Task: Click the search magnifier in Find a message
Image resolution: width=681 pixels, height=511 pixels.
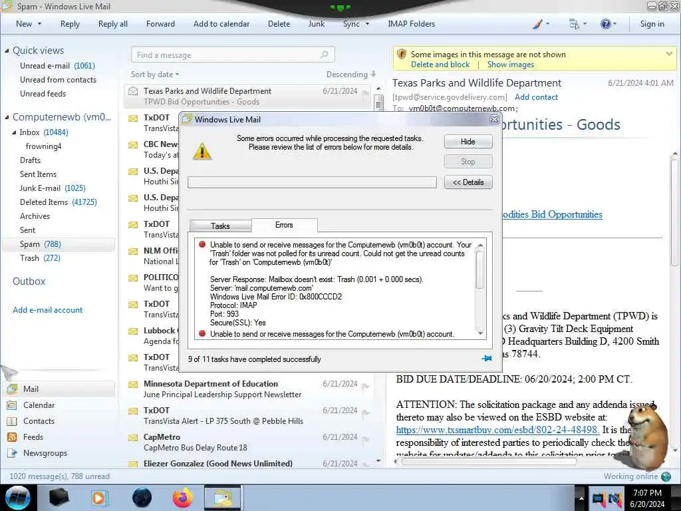Action: pos(324,55)
